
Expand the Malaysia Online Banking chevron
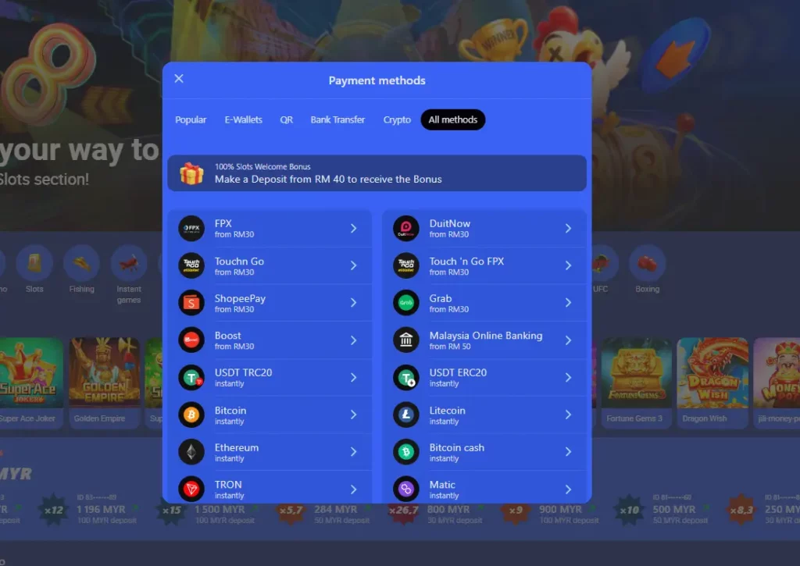pyautogui.click(x=569, y=340)
